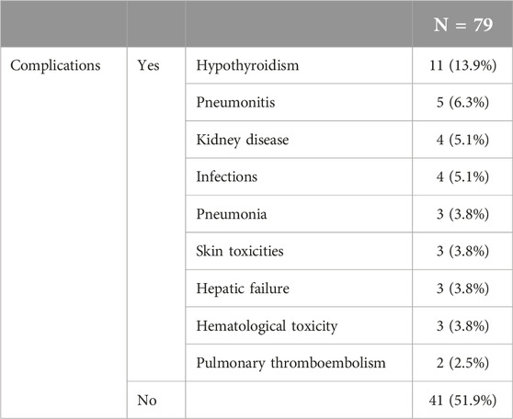This screenshot has height=419, width=513.
Task: Select the percentage next to Hepatic failure
Action: (469, 289)
